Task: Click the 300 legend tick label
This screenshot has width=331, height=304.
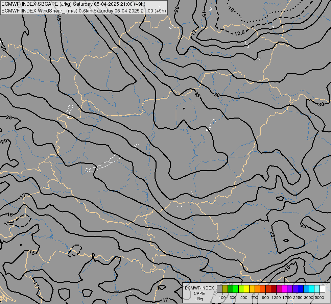Action: click(233, 298)
